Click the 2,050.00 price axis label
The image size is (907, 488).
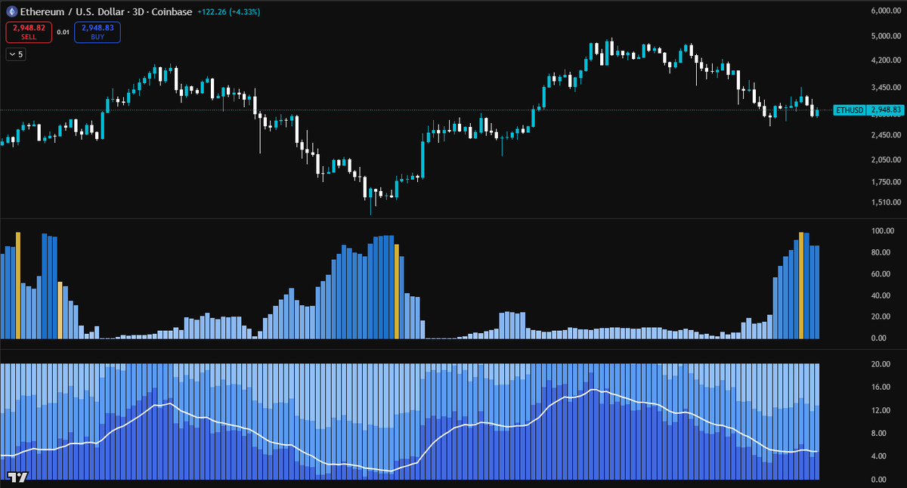886,160
